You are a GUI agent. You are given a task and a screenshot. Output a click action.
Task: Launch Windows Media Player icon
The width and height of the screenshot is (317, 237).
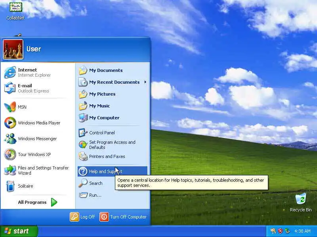coord(10,122)
